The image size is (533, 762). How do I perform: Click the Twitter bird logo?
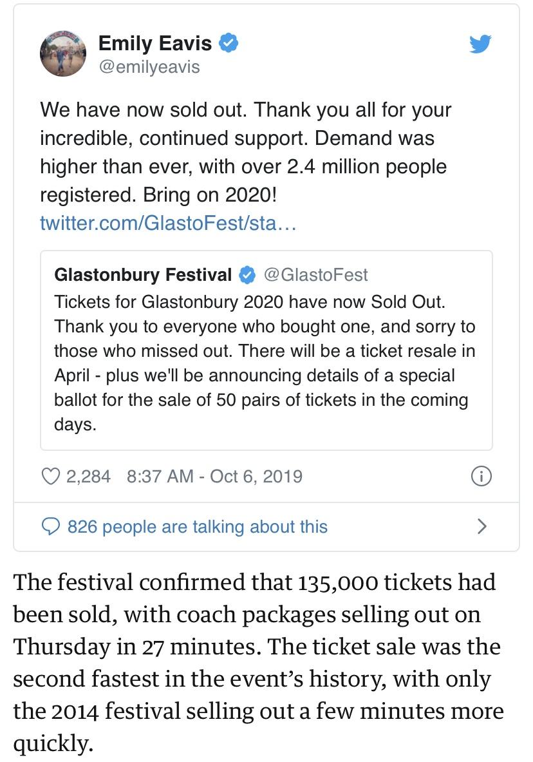tap(480, 44)
